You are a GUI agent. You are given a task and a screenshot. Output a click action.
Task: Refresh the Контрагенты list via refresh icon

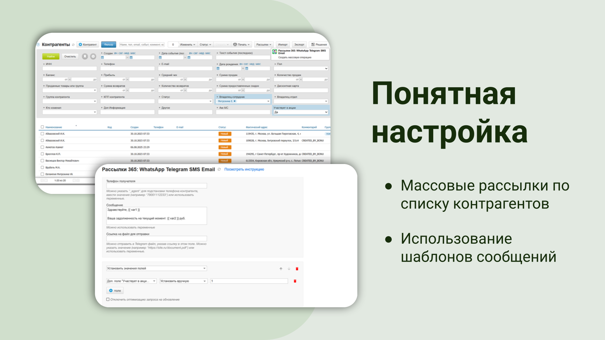(73, 45)
